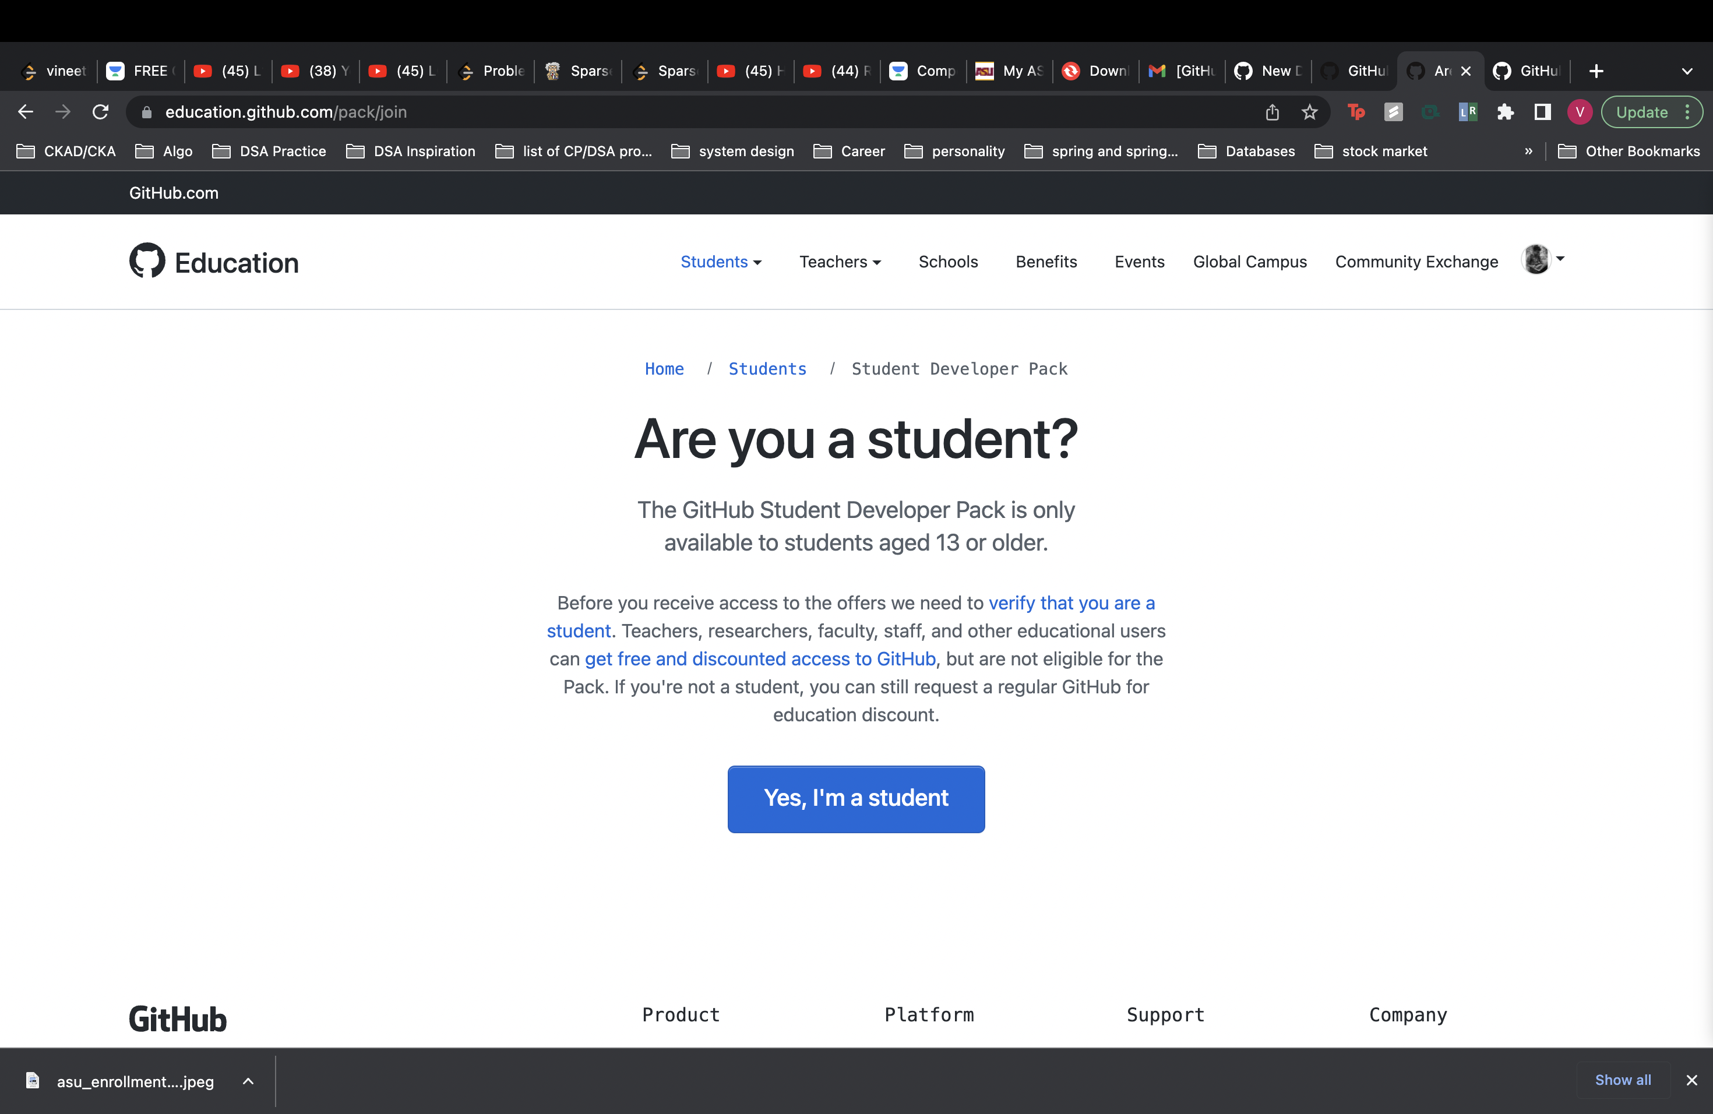Expand the Students navigation dropdown
Image resolution: width=1713 pixels, height=1114 pixels.
pyautogui.click(x=721, y=262)
